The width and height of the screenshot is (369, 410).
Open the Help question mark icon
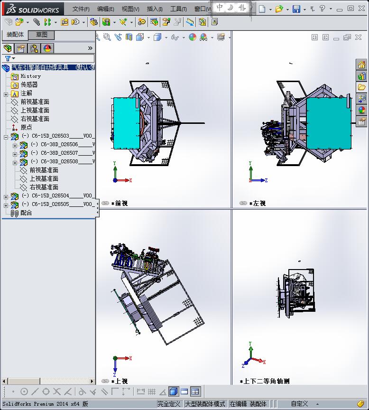(322, 9)
